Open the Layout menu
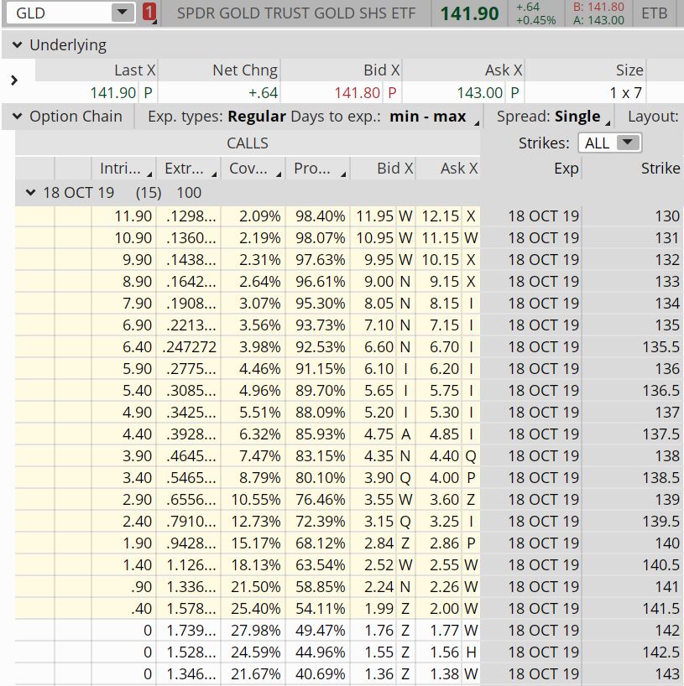Image resolution: width=684 pixels, height=686 pixels. pos(652,117)
